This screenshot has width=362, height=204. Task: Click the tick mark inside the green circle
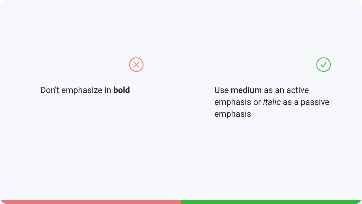tap(324, 65)
